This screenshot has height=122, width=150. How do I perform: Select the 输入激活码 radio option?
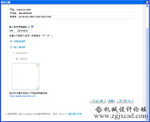click(x=11, y=47)
